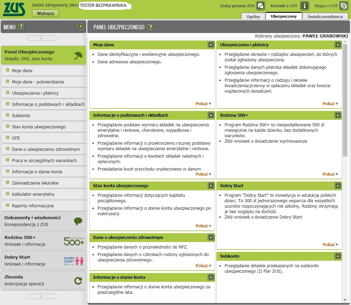Viewport: 351px width, 305px height.
Task: Open the Kontakt z COT info icon
Action: (x=304, y=5)
